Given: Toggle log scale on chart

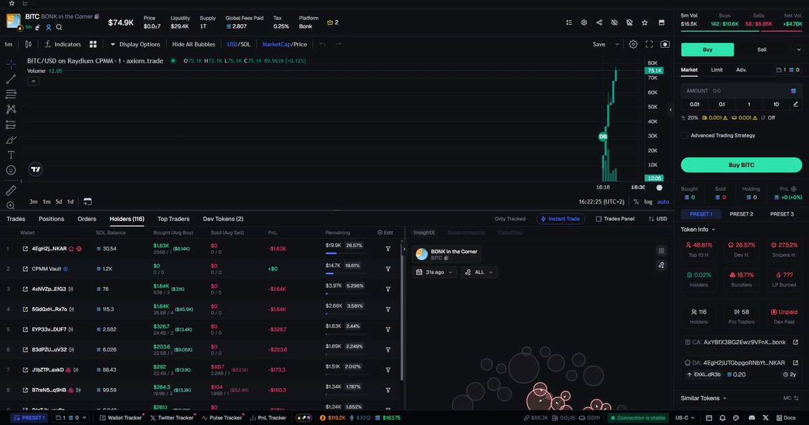Looking at the screenshot, I should coord(649,201).
